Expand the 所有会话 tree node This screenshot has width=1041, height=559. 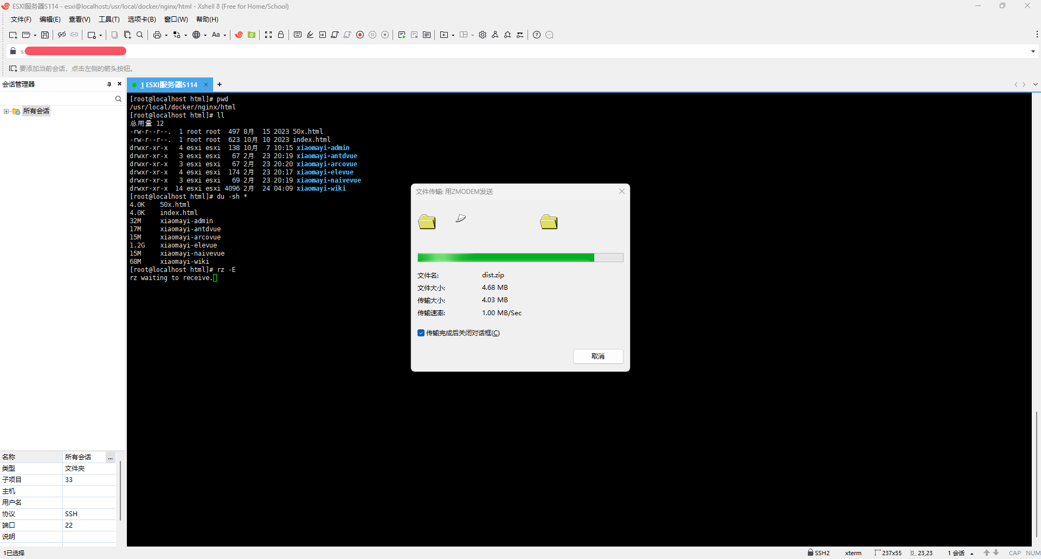coord(6,111)
